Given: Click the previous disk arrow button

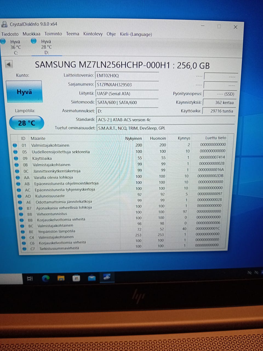Looking at the screenshot, I should click(x=9, y=64).
